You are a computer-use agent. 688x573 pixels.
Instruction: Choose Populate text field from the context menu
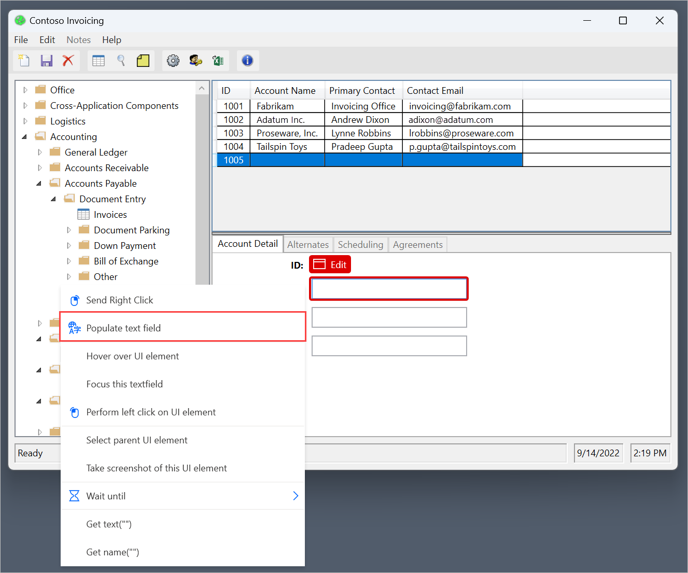tap(123, 327)
